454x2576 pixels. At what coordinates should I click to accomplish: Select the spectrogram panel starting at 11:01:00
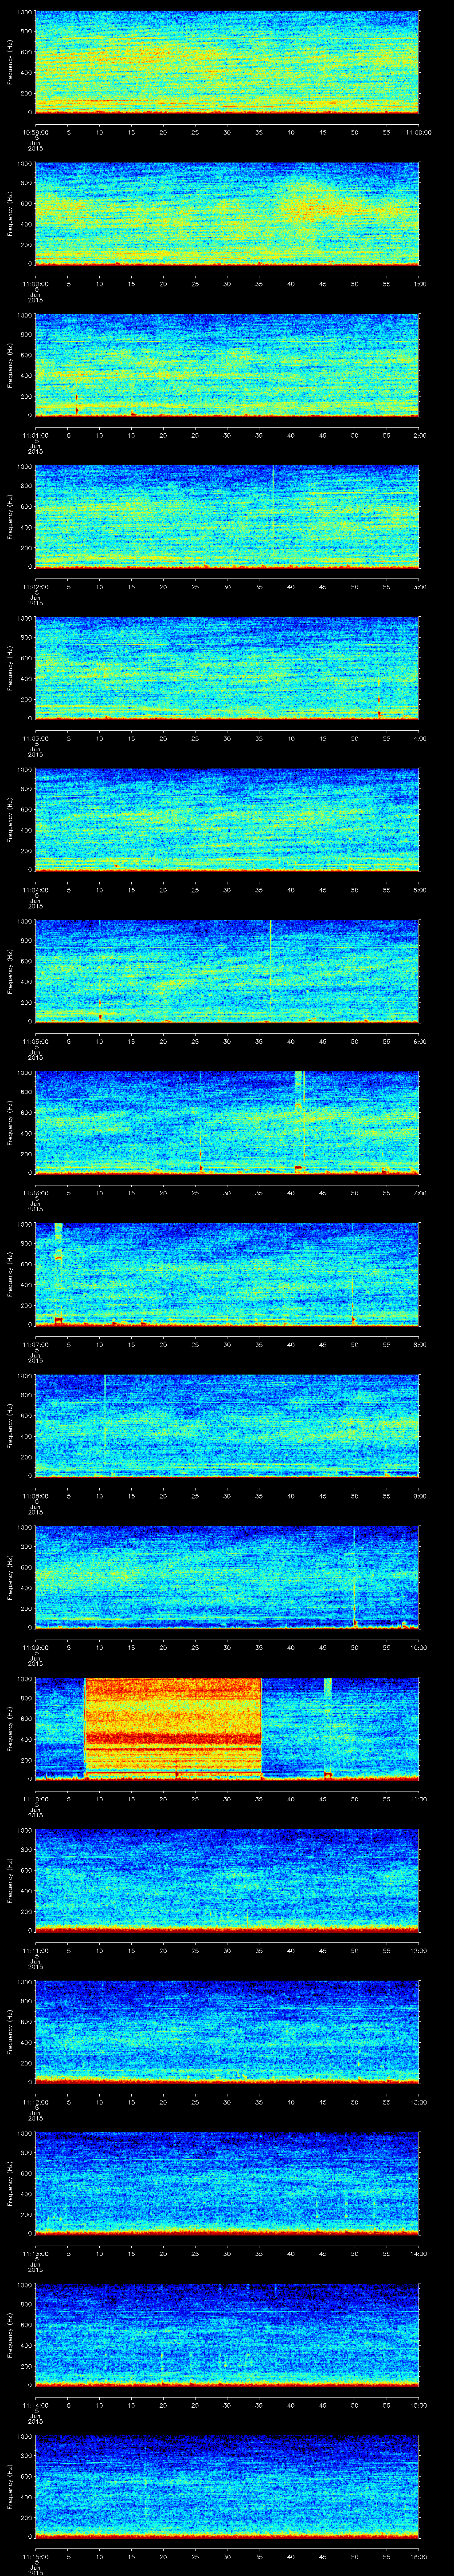[227, 365]
